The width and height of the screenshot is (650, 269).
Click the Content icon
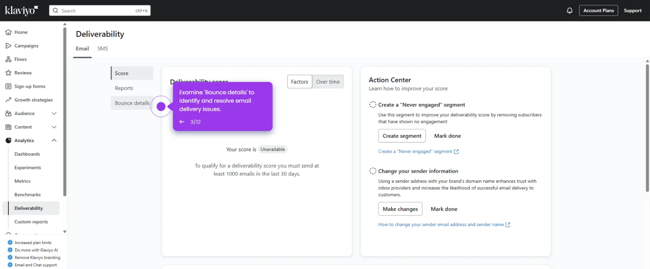tap(8, 127)
